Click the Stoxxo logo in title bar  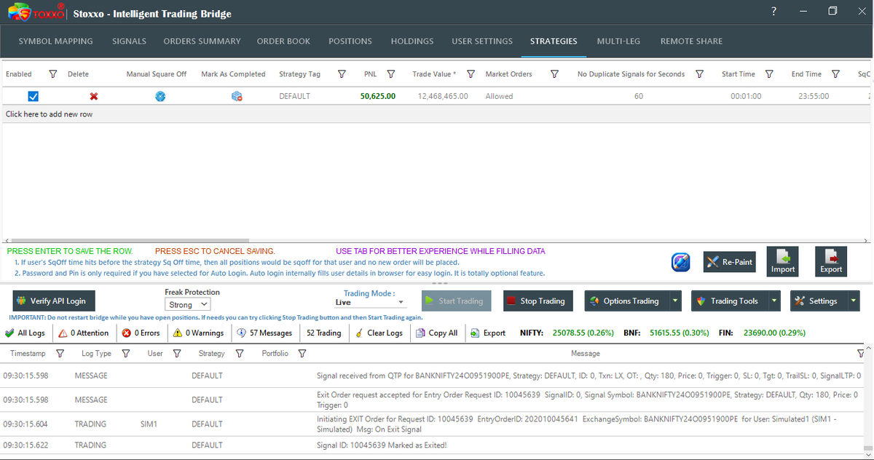point(37,12)
